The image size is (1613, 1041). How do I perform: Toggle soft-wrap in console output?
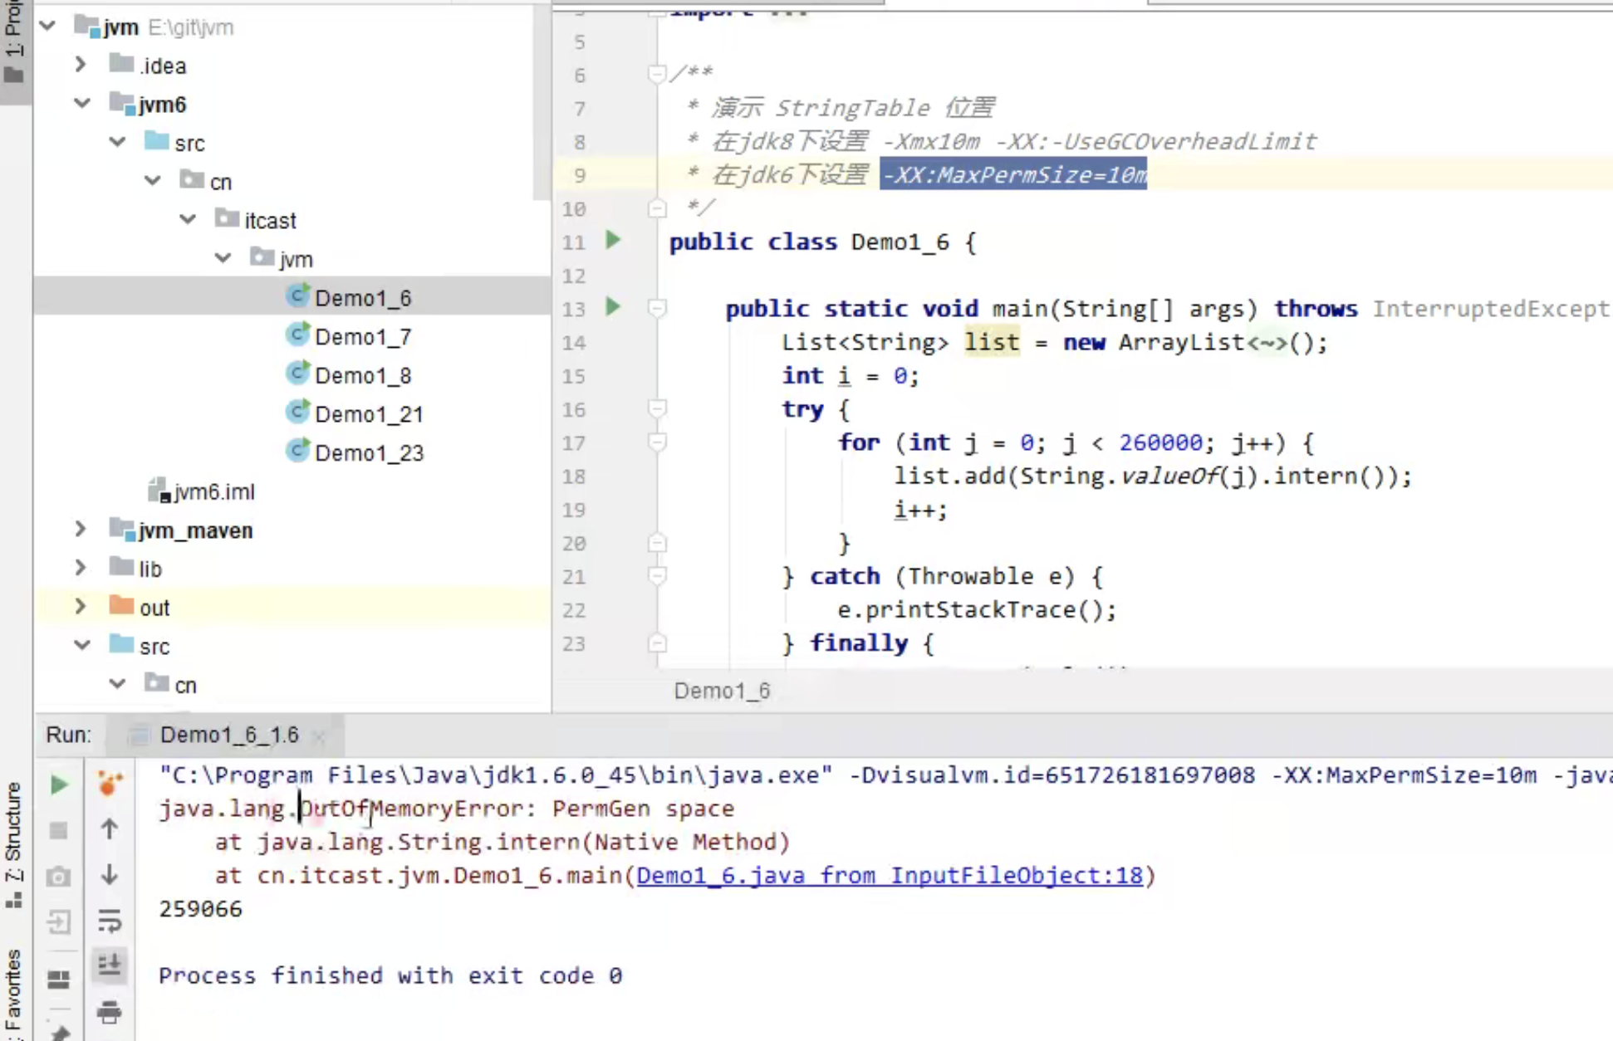click(x=109, y=920)
